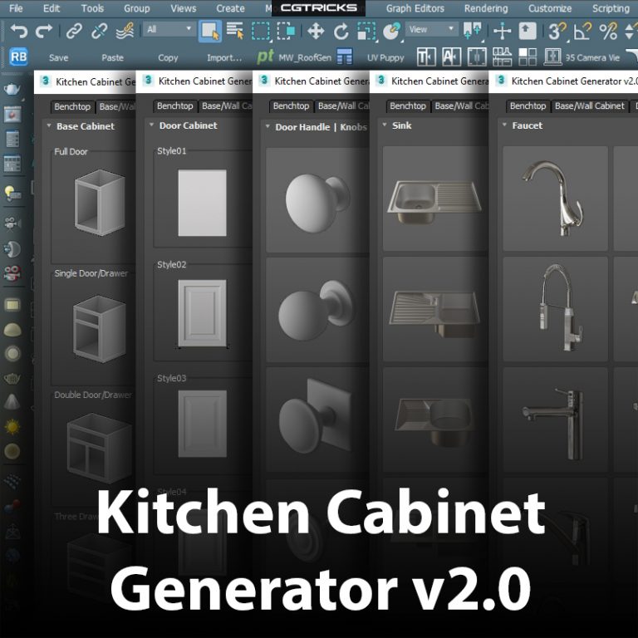Collapse the Base Cabinet rollout
The image size is (638, 638).
click(x=47, y=126)
